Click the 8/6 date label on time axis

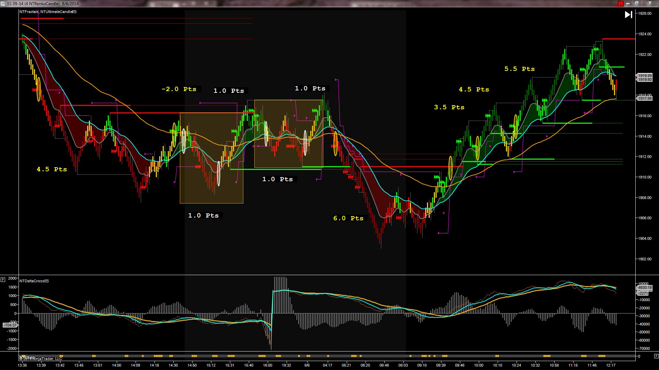307,365
